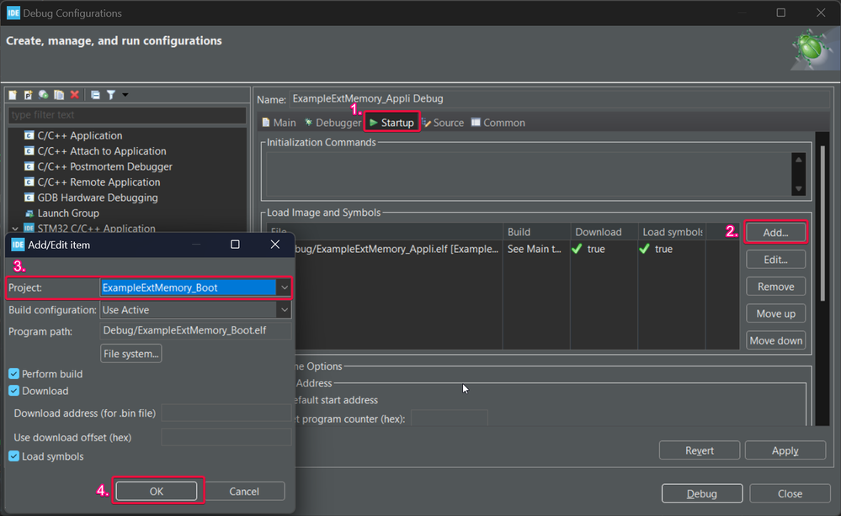Select C/C++ Remote Application item
Screen dimensions: 841x516
[98, 182]
